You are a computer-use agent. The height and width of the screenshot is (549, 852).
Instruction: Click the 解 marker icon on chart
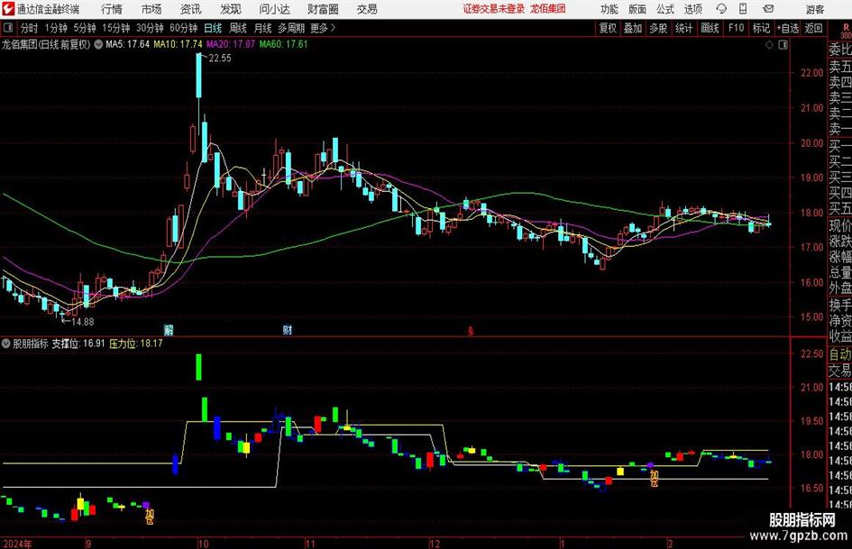[x=169, y=330]
